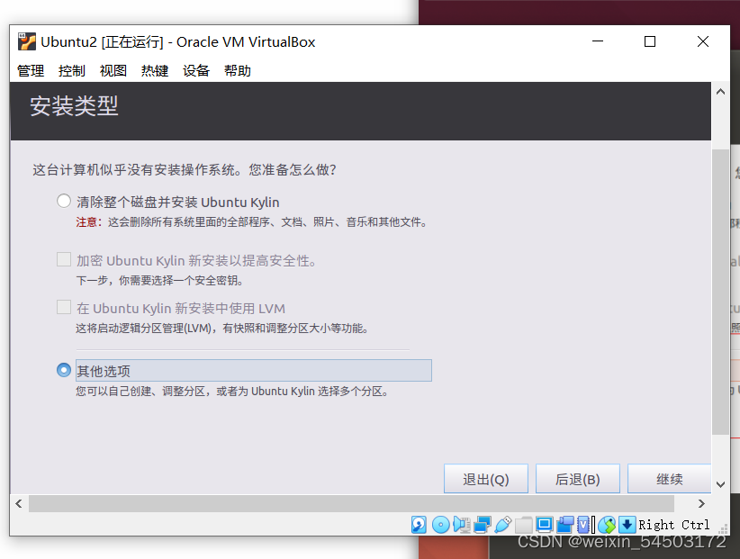
Task: Enable 加密 Ubuntu Kylin 新安装 checkbox
Action: coord(64,258)
